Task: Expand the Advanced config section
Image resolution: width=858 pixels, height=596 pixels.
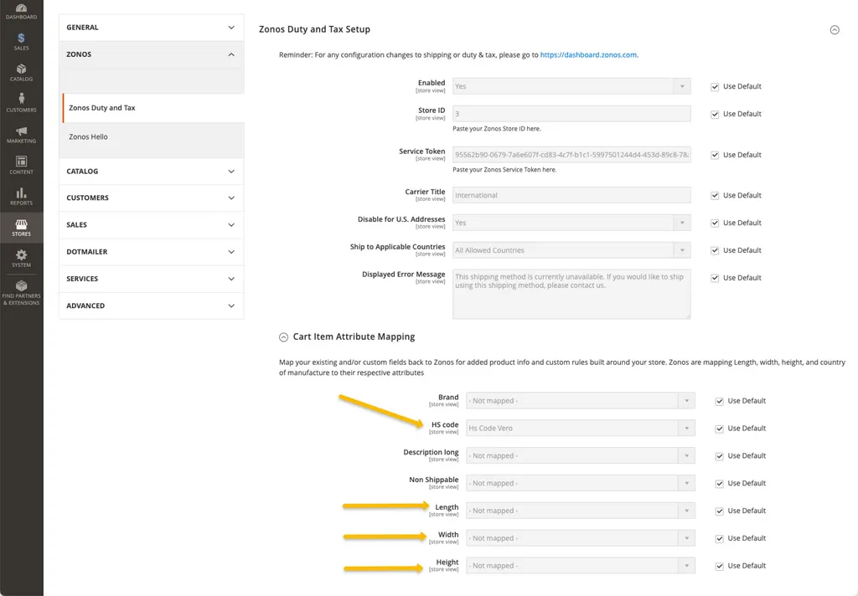Action: coord(151,306)
